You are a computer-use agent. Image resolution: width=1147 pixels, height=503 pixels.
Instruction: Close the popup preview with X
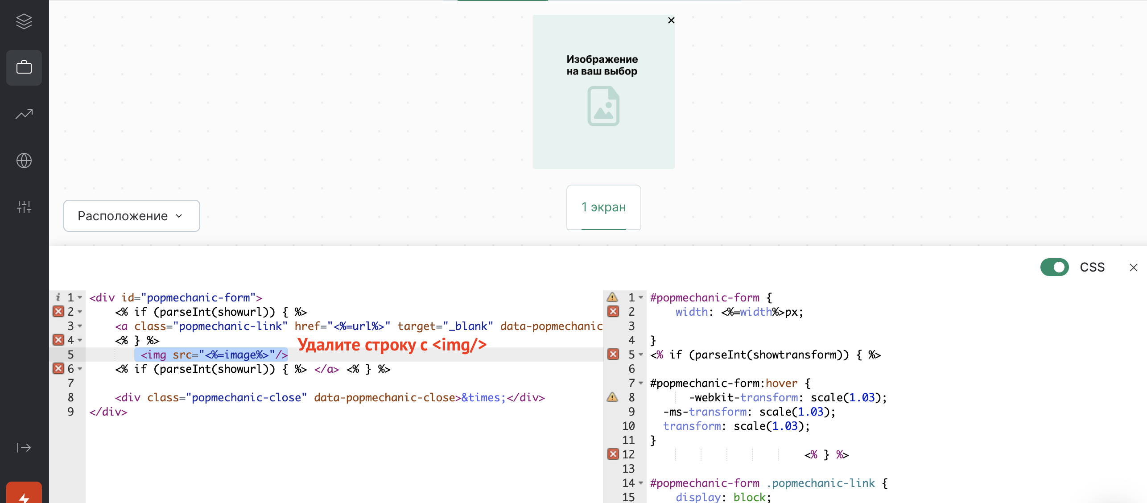point(671,20)
